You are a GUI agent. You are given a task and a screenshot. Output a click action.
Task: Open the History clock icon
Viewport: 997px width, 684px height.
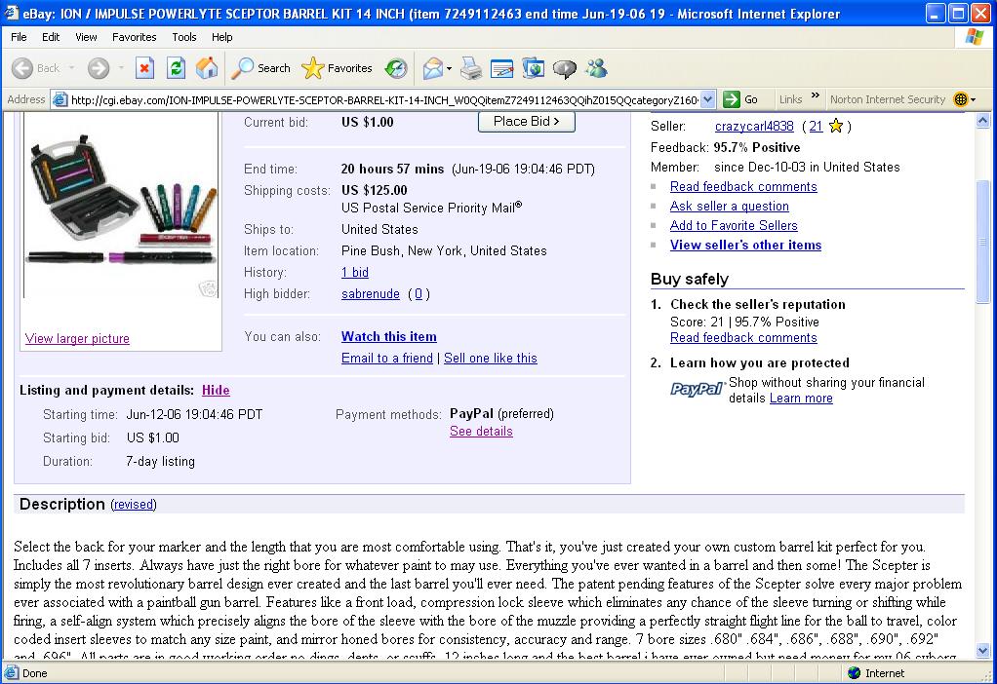pos(396,68)
